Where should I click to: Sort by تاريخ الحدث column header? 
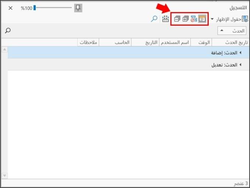point(230,42)
